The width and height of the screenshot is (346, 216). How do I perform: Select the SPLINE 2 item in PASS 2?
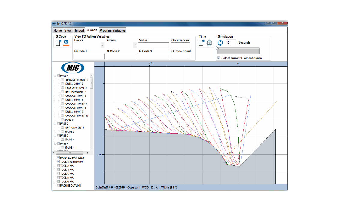tap(69, 131)
